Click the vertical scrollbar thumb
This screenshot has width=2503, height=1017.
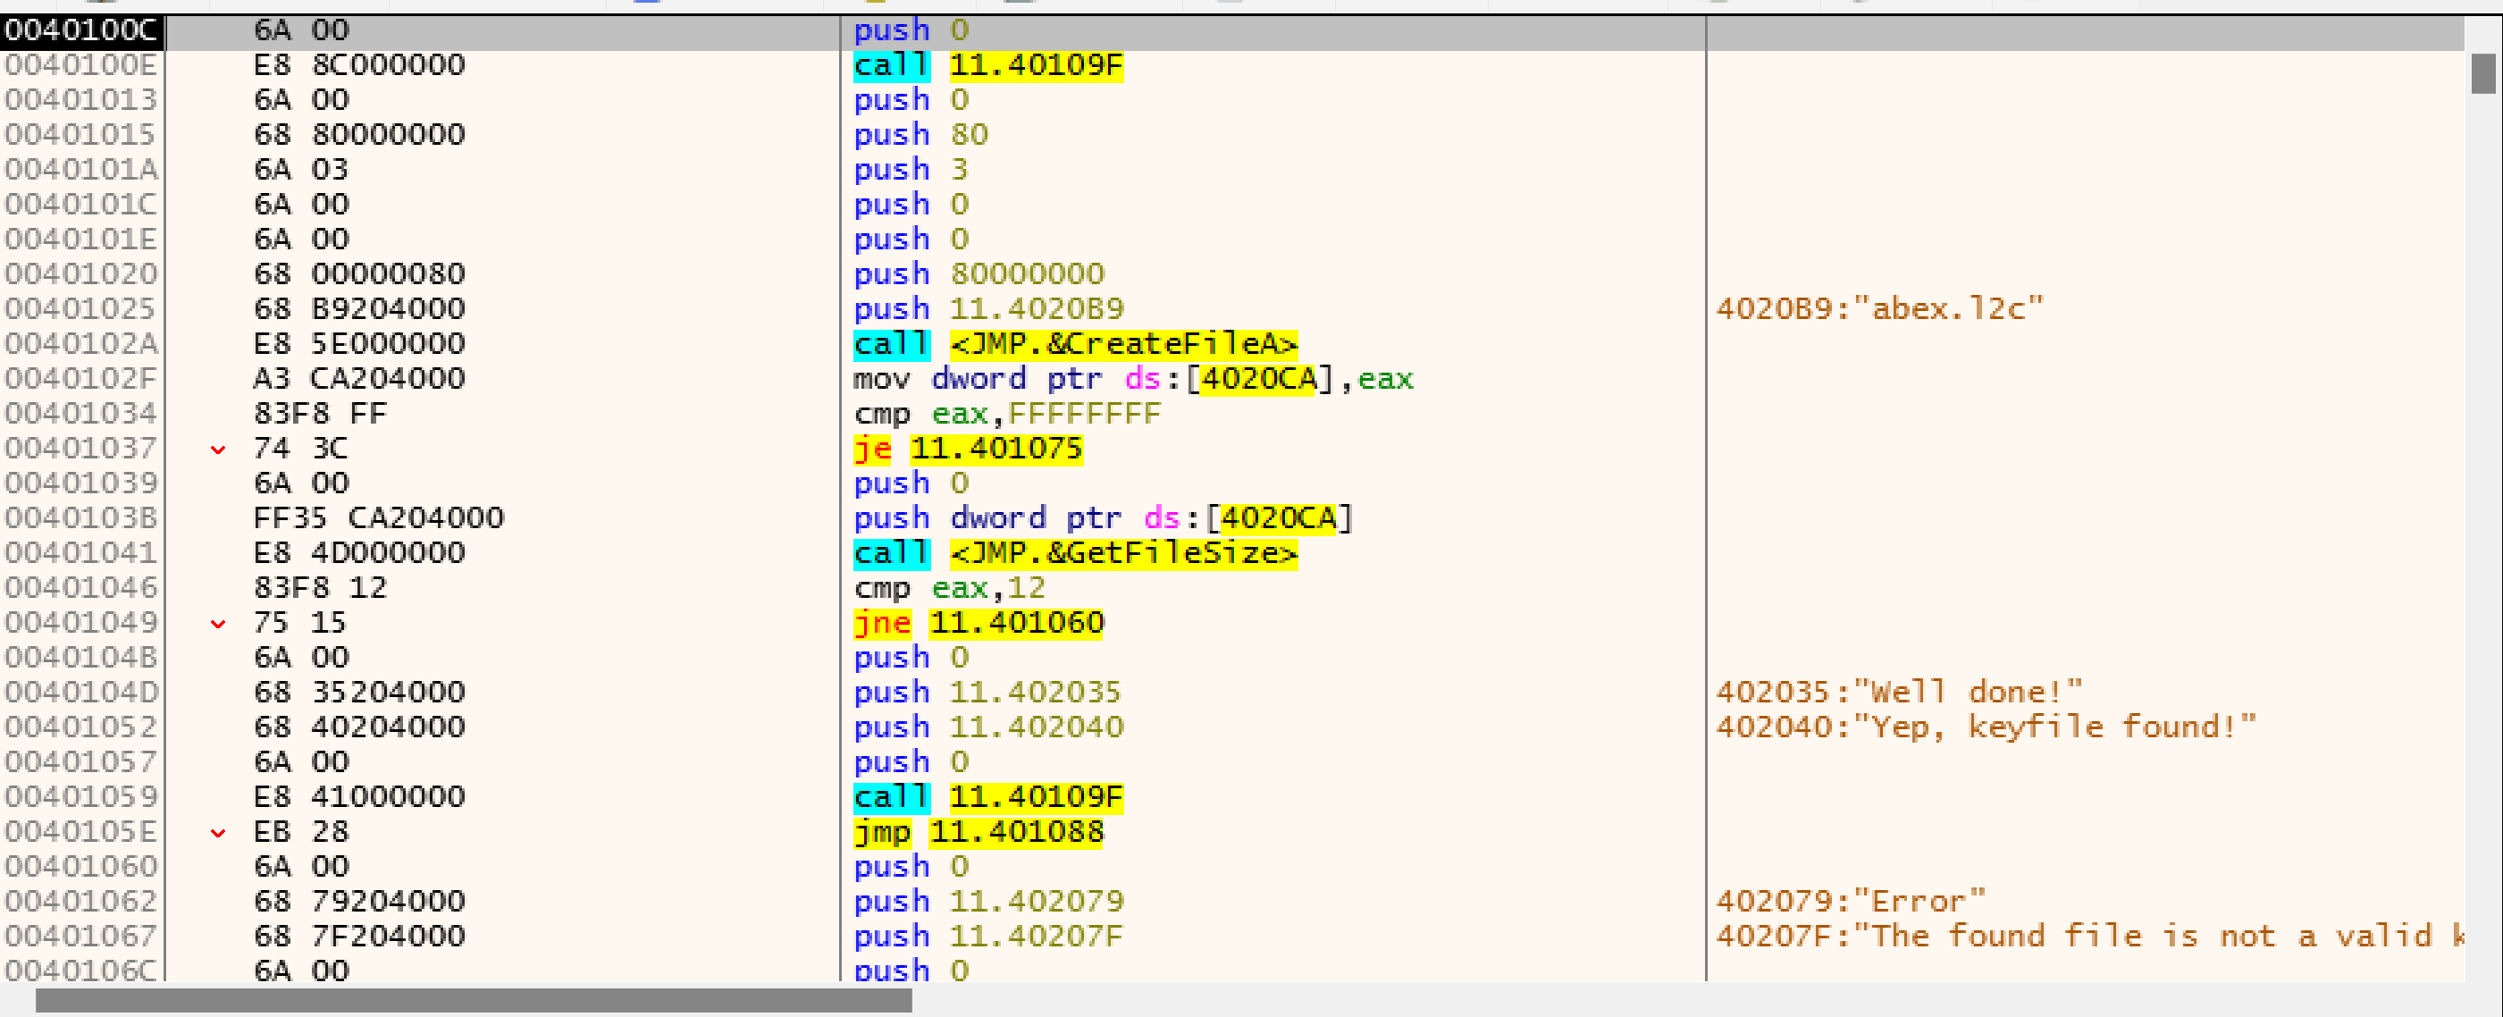(x=2482, y=74)
